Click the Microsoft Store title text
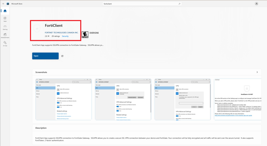The width and height of the screenshot is (267, 146). point(17,4)
